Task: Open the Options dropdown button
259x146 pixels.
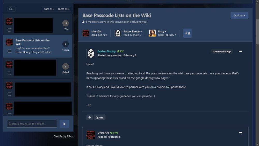Action: coord(239,15)
